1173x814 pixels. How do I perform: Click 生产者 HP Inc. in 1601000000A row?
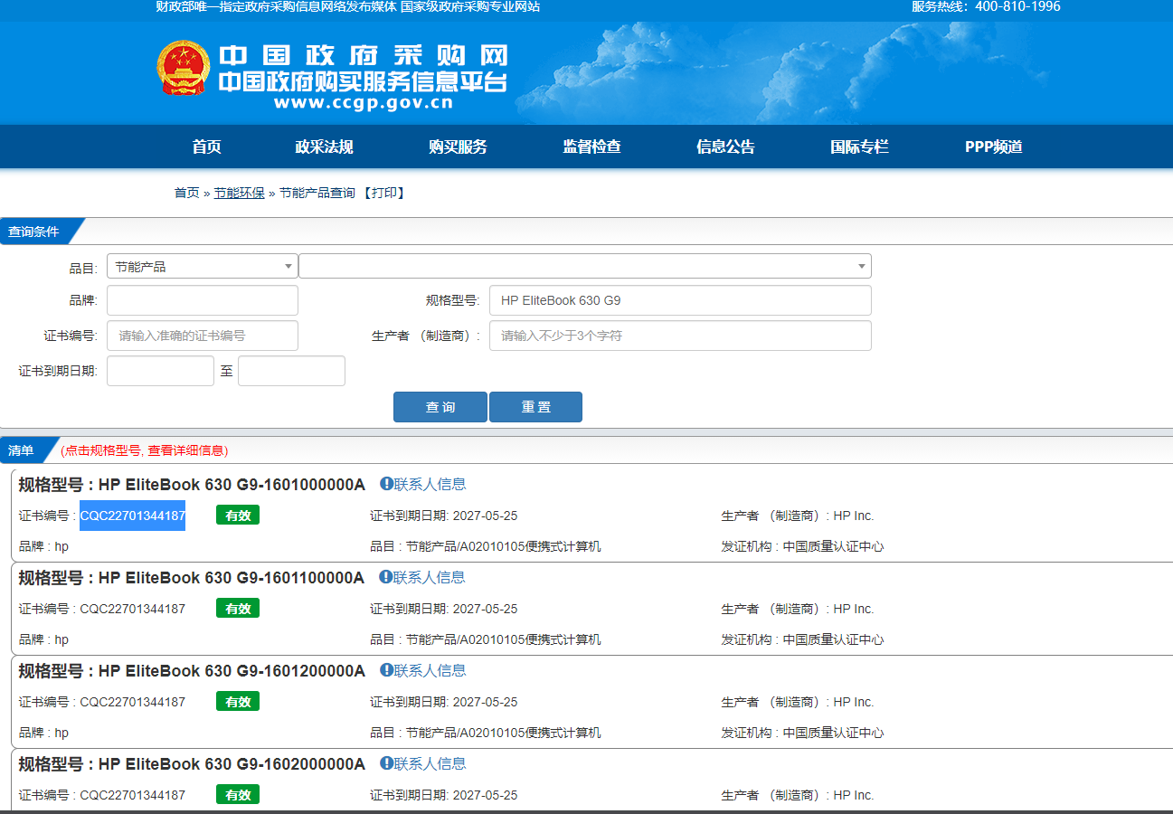(798, 516)
